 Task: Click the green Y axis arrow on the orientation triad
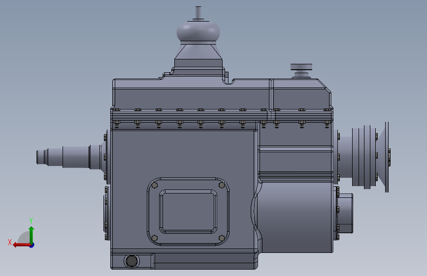coord(32,235)
